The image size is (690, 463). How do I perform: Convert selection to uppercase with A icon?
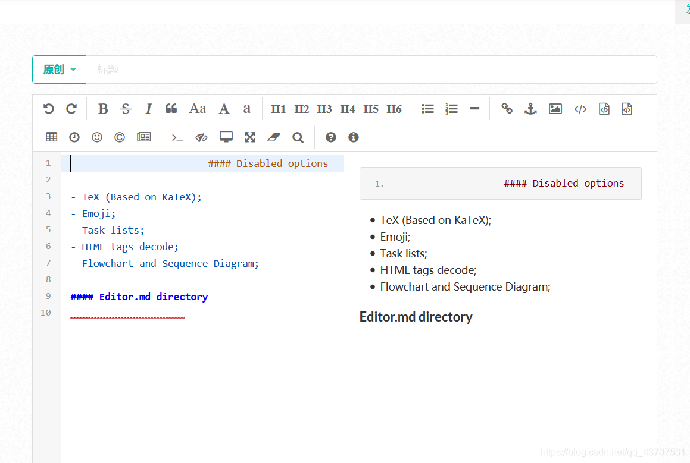coord(224,109)
